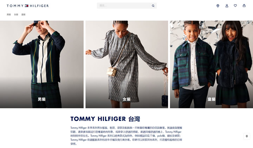Click the red-white flag in the logo
The image size is (253, 148).
pos(26,6)
